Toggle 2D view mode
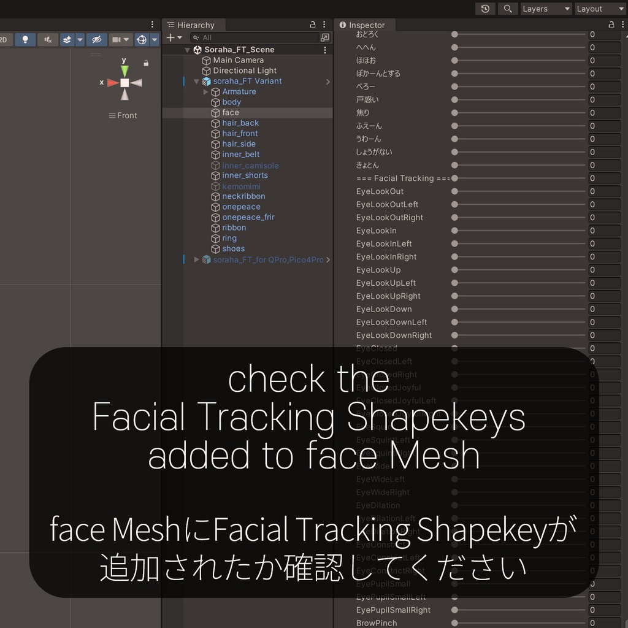628x628 pixels. [5, 39]
